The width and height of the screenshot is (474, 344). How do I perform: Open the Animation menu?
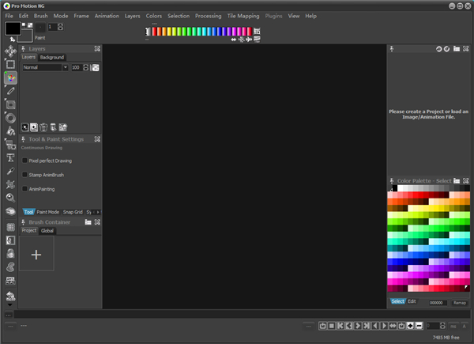[x=107, y=16]
